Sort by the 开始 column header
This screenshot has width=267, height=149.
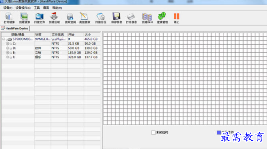click(75, 35)
